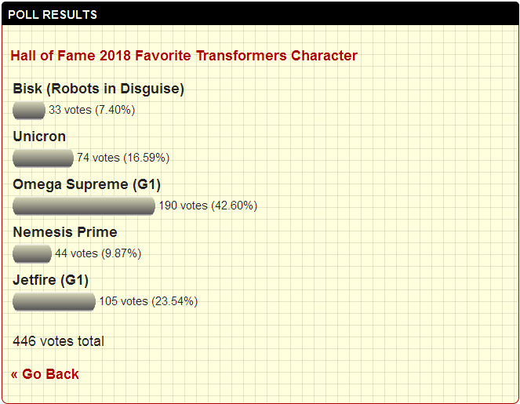Click the Bisk vote progress bar
This screenshot has width=520, height=404.
pyautogui.click(x=29, y=110)
